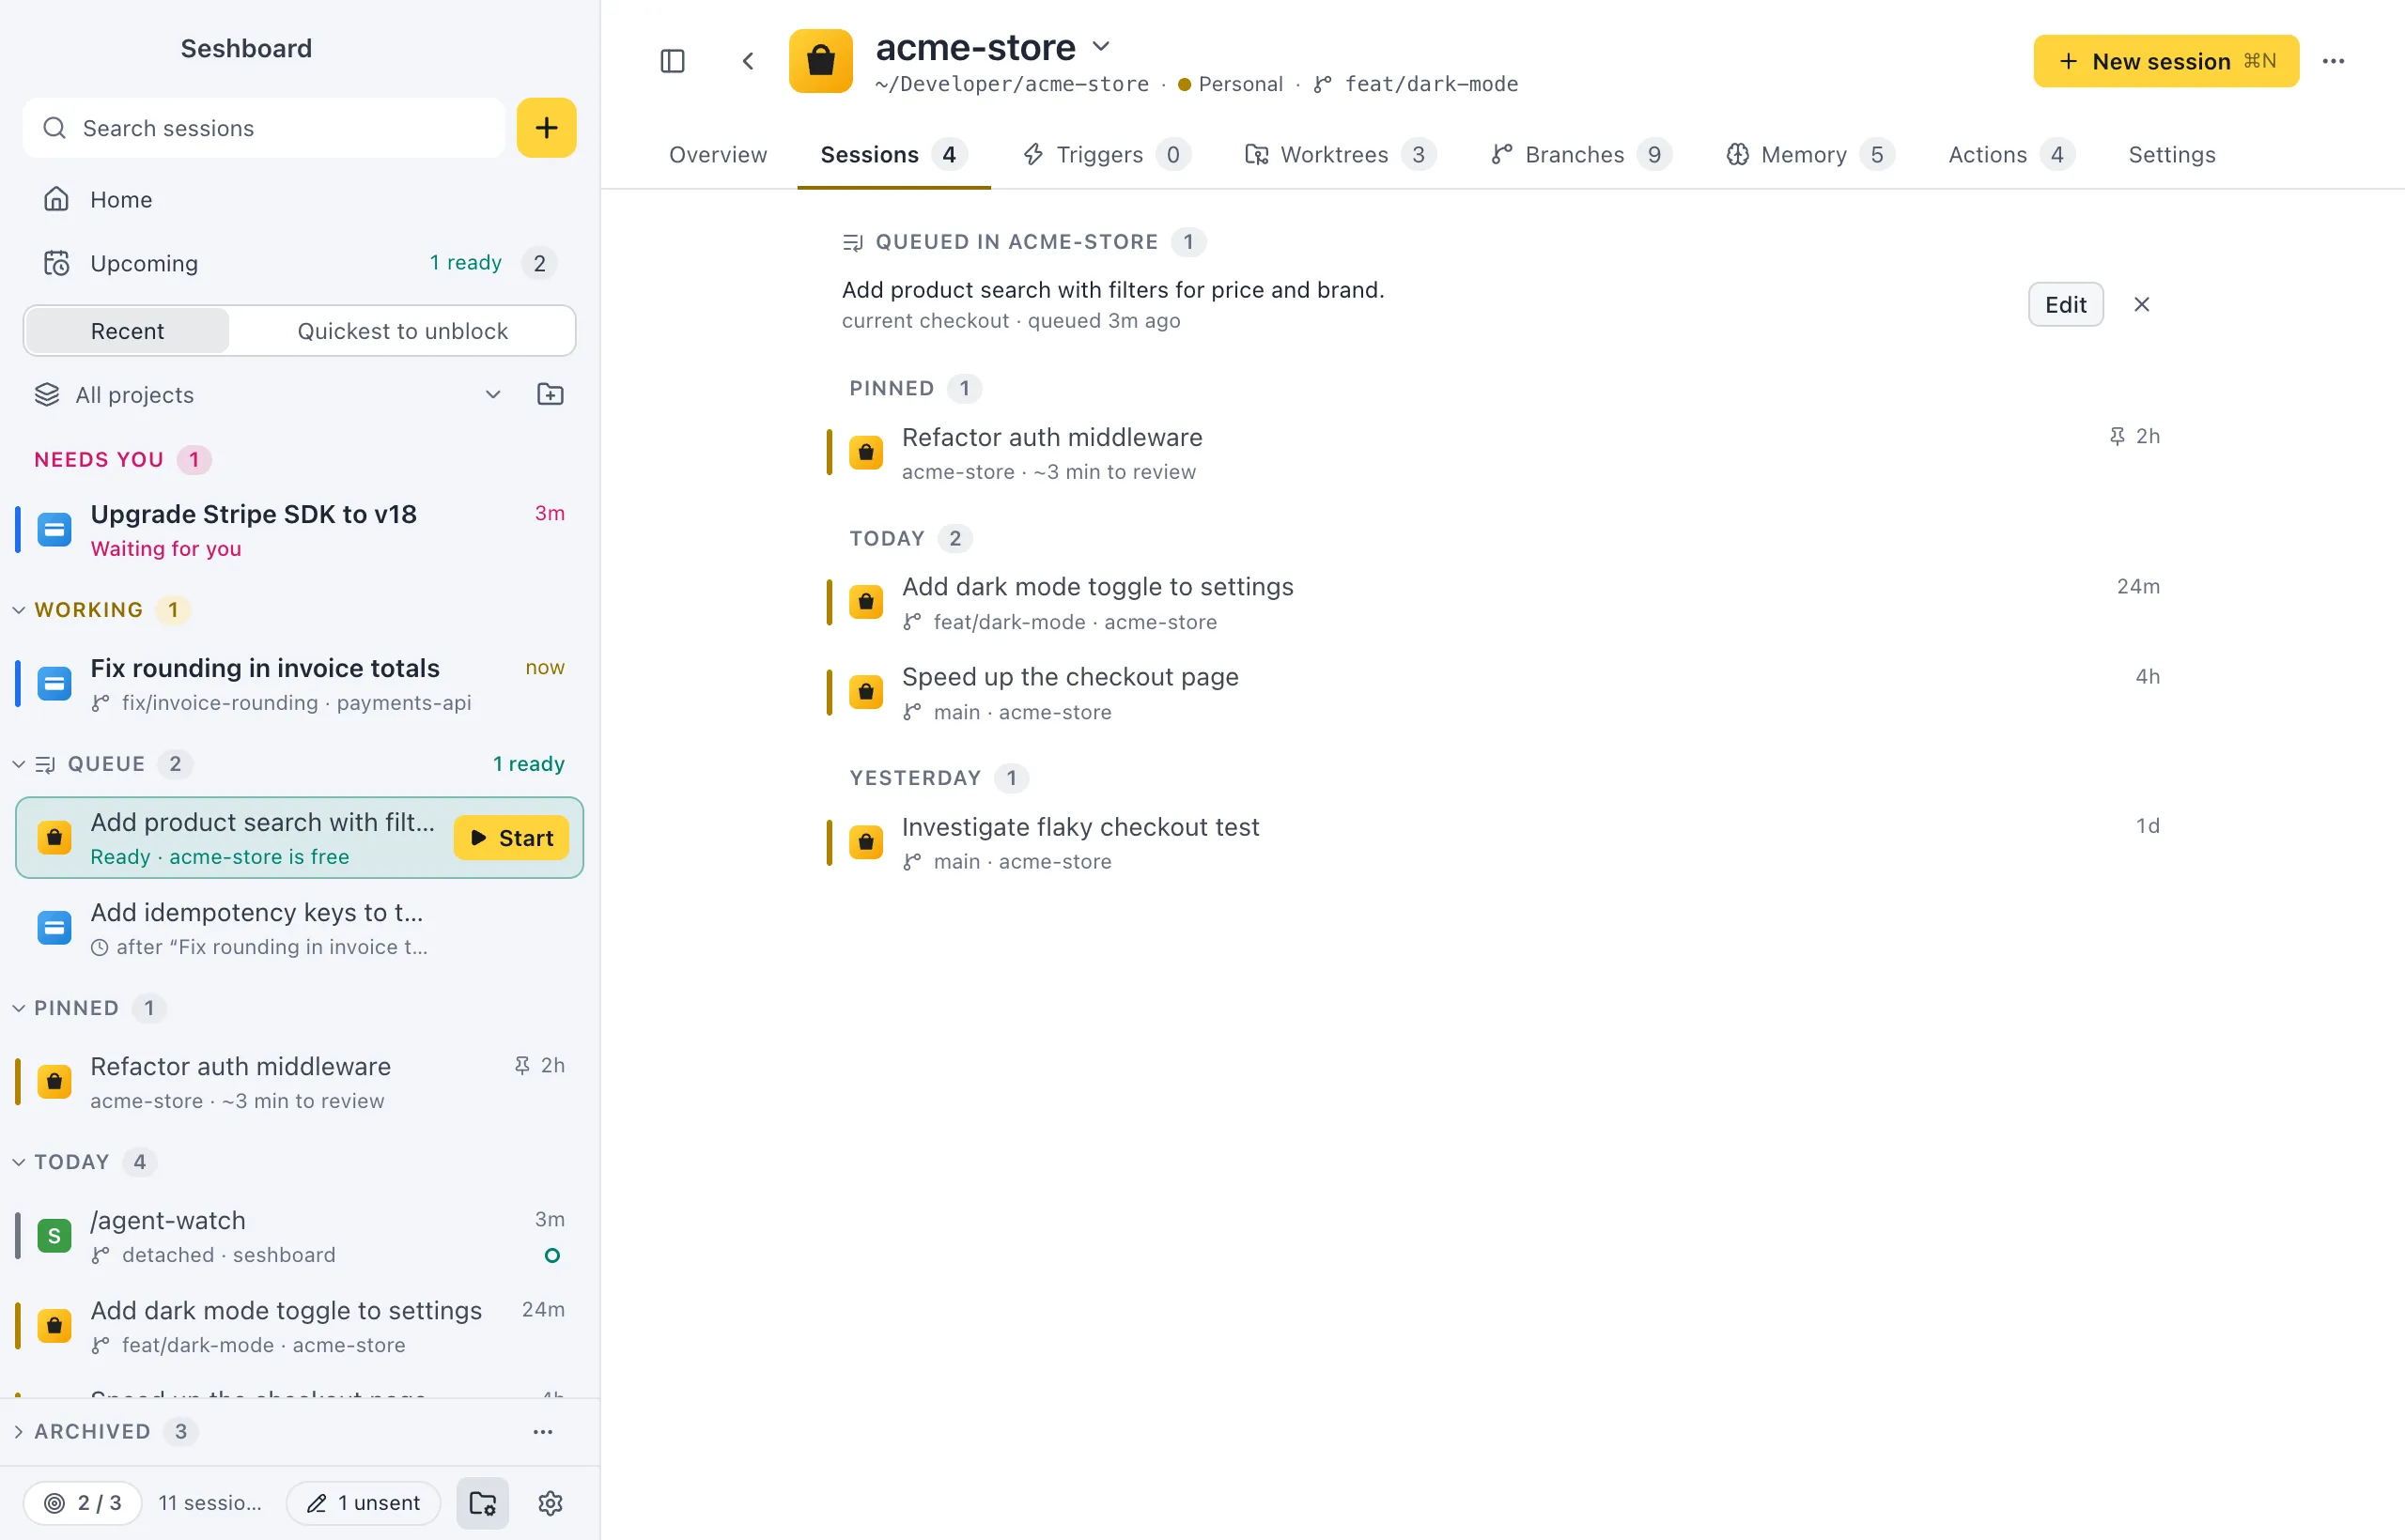Open the Archived section ellipsis menu
Screen dimensions: 2405x1540
pos(542,1431)
